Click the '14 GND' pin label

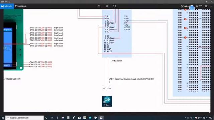pyautogui.click(x=108, y=49)
